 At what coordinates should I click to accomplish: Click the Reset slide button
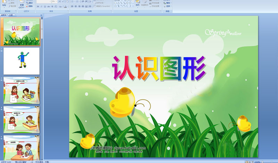[x=30, y=3]
